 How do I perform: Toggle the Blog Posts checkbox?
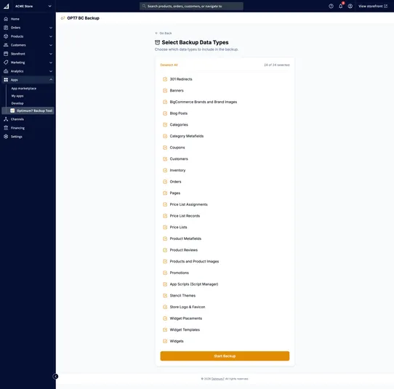click(165, 113)
